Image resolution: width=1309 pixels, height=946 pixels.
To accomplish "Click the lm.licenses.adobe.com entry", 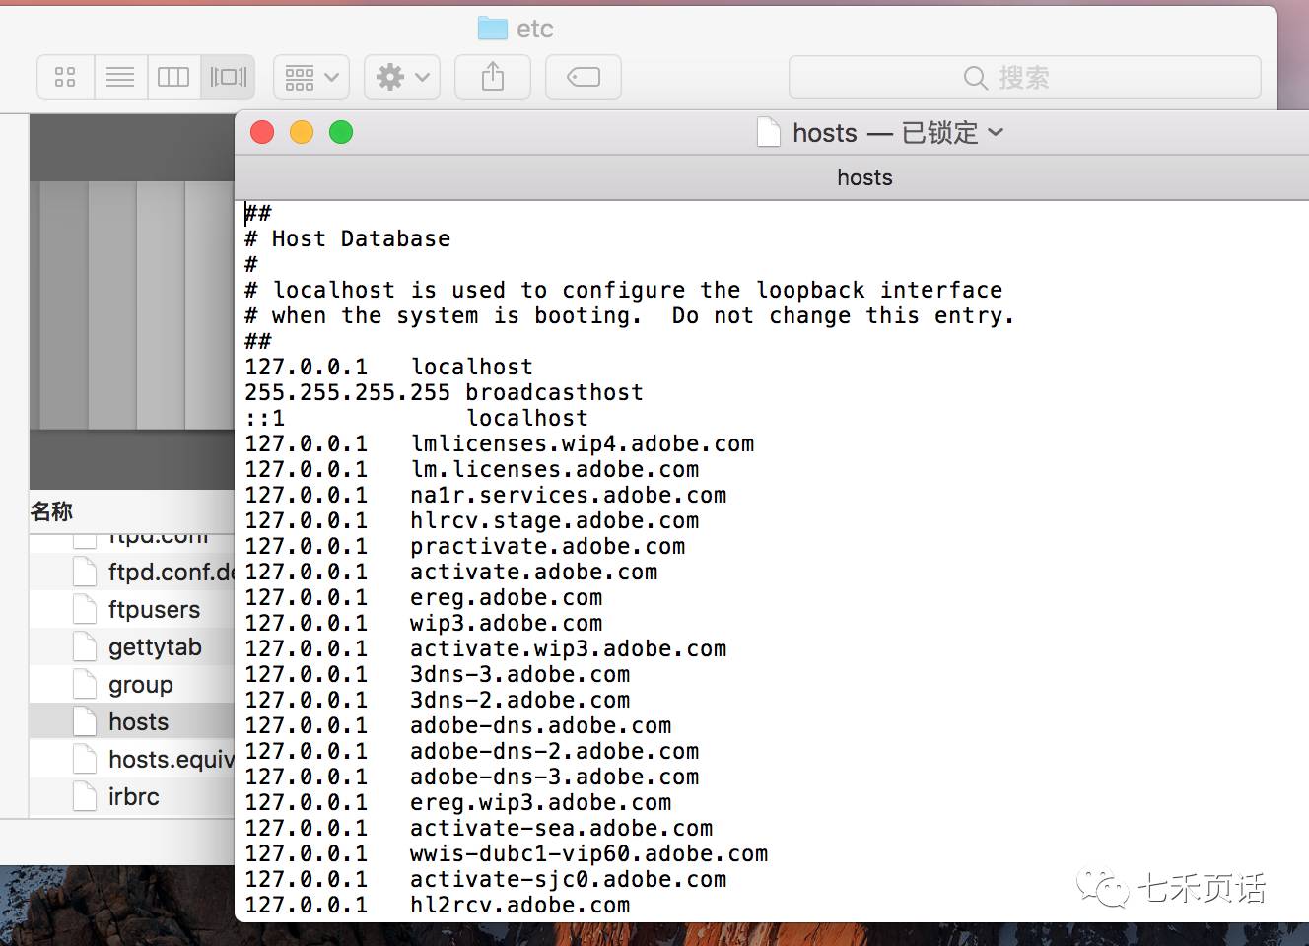I will click(x=555, y=469).
